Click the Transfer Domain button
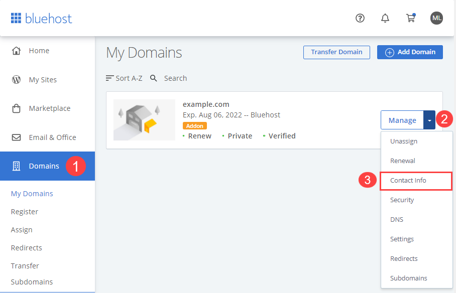 point(336,52)
